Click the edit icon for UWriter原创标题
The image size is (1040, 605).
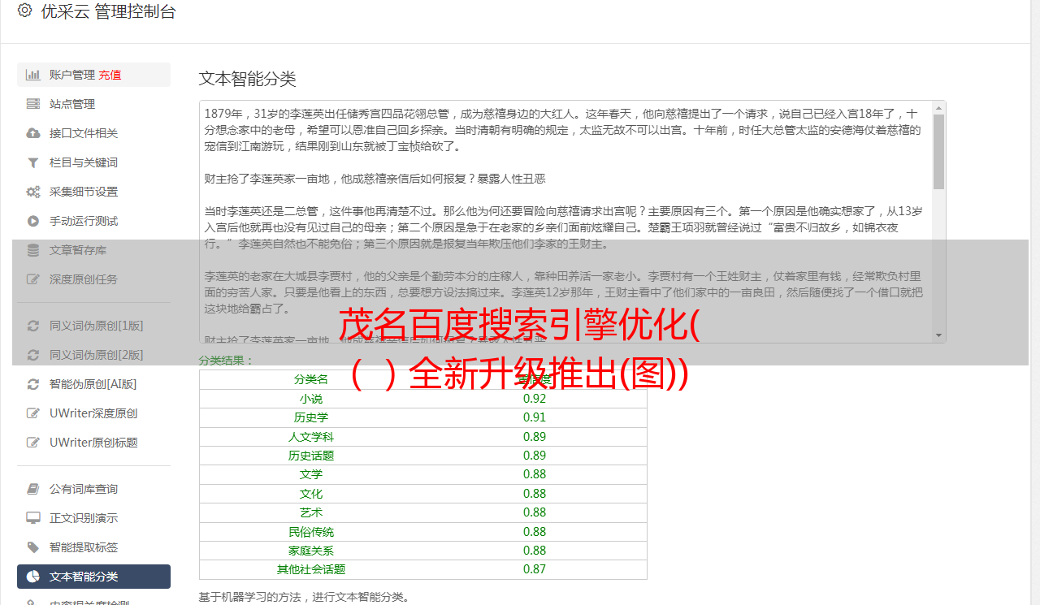(33, 443)
